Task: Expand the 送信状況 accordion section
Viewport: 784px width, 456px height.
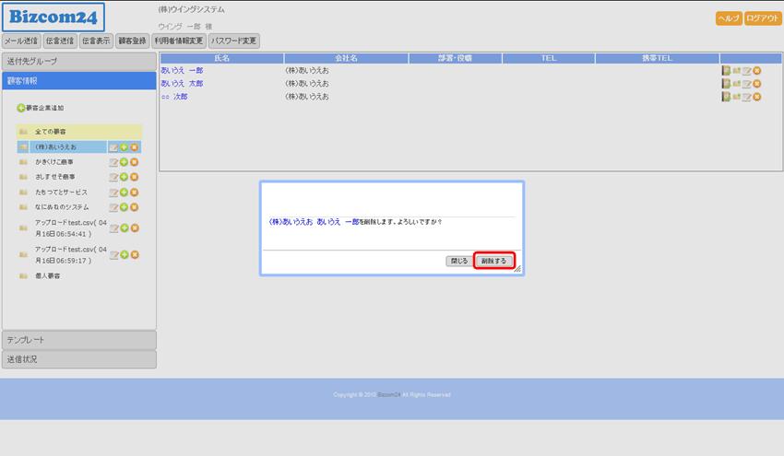Action: pyautogui.click(x=79, y=359)
